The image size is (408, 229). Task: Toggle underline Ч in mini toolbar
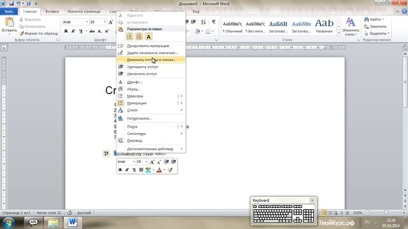[134, 170]
